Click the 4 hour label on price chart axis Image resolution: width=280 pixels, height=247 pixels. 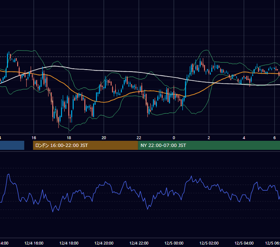click(x=244, y=137)
